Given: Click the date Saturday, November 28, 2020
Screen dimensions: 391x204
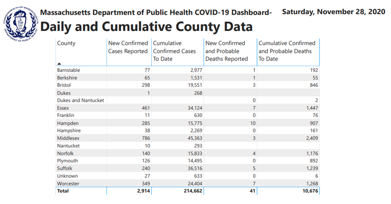Looking at the screenshot, I should coord(334,12).
